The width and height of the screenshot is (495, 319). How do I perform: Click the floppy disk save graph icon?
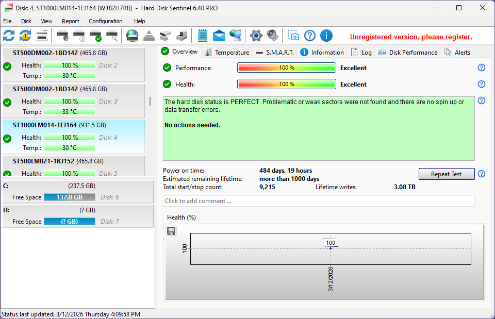tap(171, 231)
